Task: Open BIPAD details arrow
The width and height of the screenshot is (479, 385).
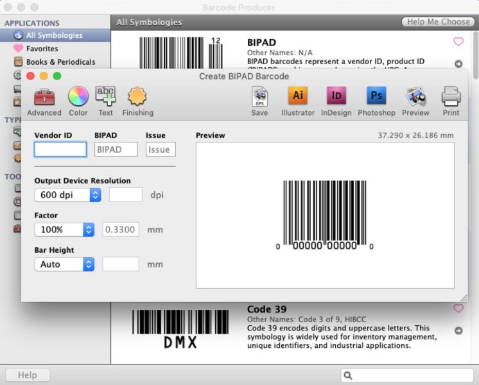Action: pyautogui.click(x=458, y=64)
